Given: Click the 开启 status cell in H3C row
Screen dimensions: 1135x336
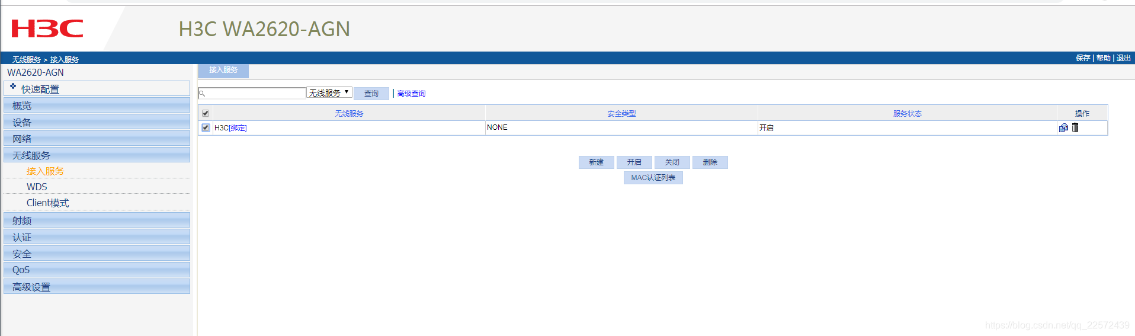Looking at the screenshot, I should click(908, 127).
